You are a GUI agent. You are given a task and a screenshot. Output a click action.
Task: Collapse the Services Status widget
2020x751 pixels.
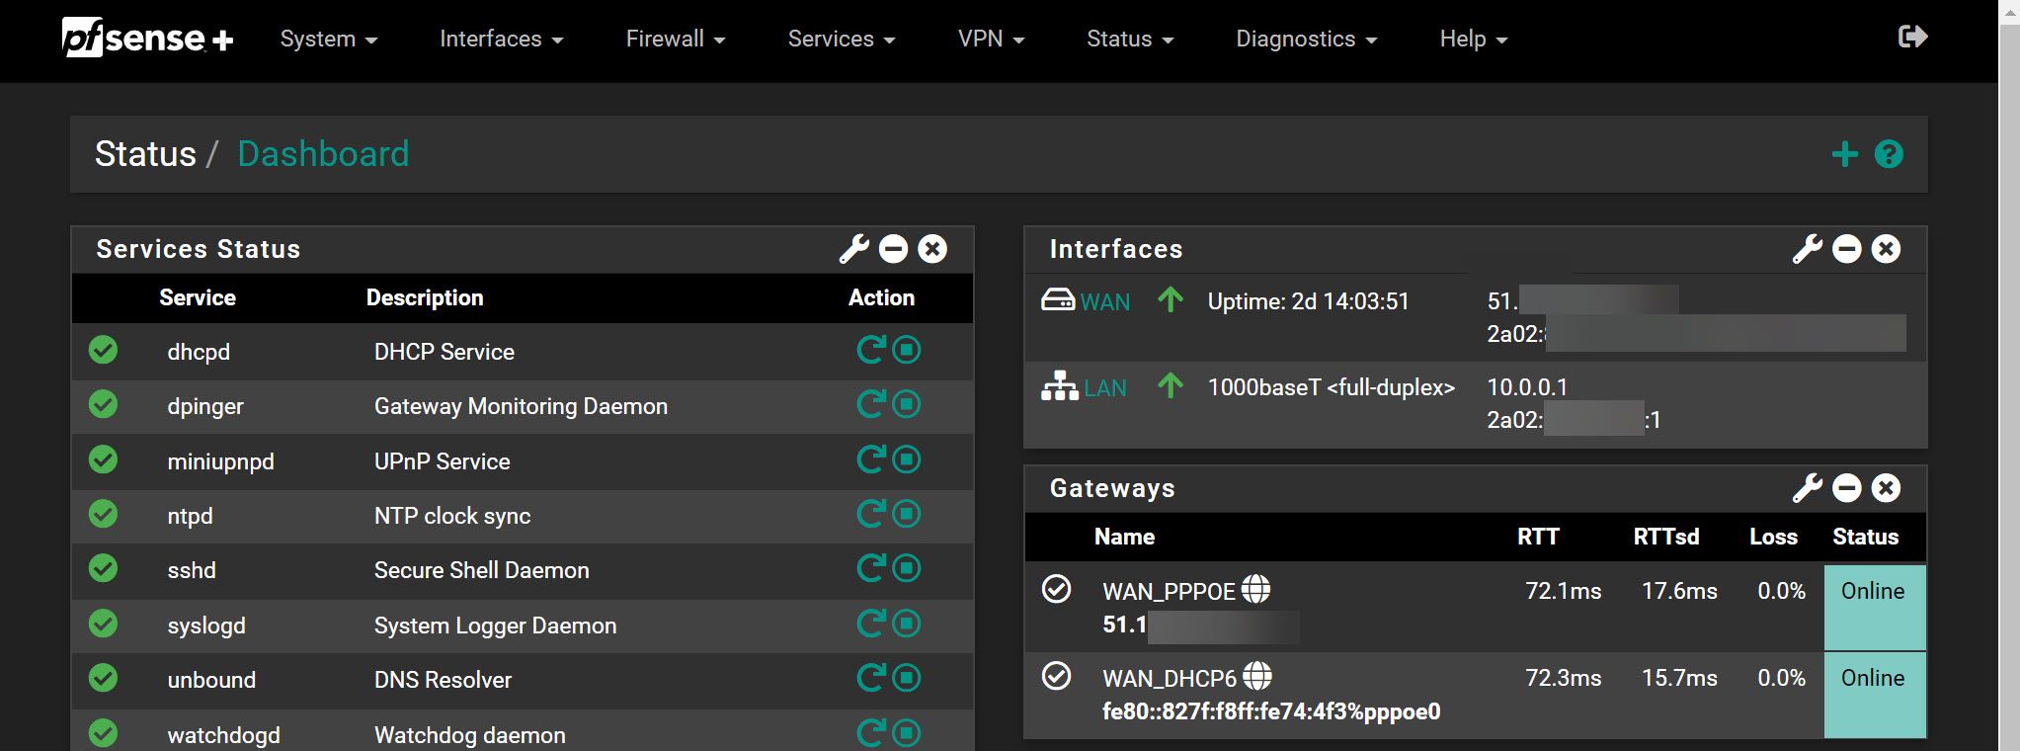point(893,249)
